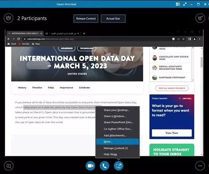
Task: Click the Chrome address bar URL
Action: pos(51,39)
